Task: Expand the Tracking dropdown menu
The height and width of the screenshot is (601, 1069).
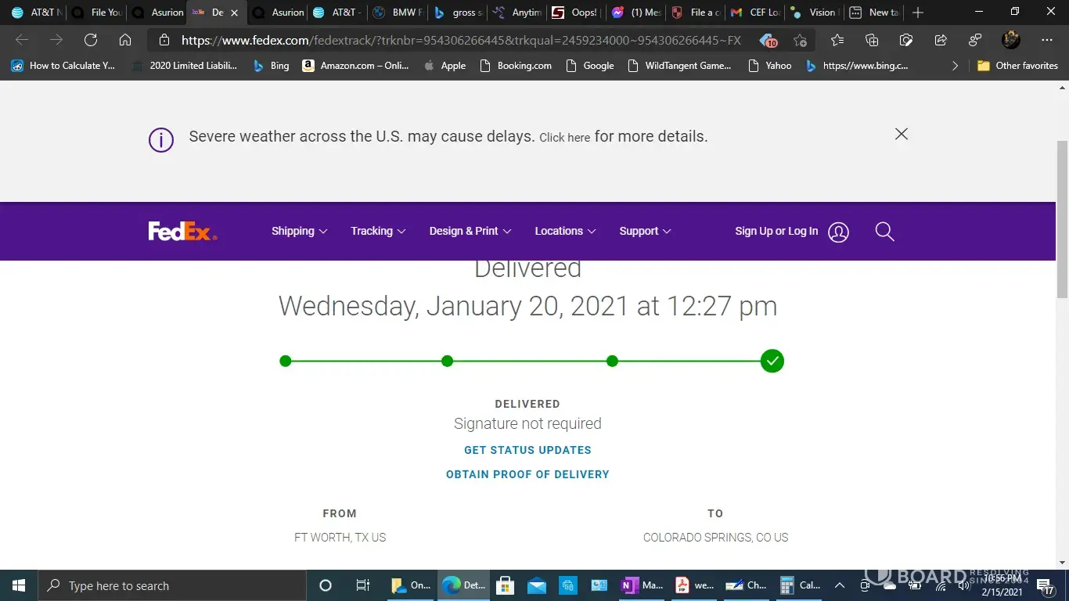Action: click(x=378, y=232)
